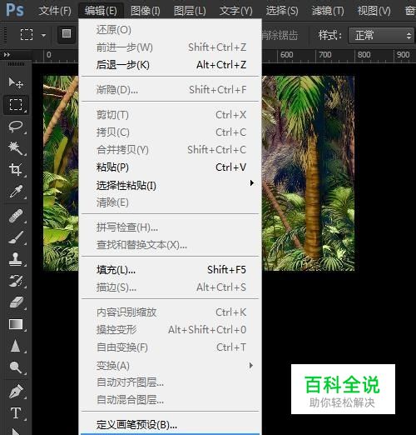Open the tool preset picker arrow
This screenshot has height=435, width=416.
click(43, 35)
